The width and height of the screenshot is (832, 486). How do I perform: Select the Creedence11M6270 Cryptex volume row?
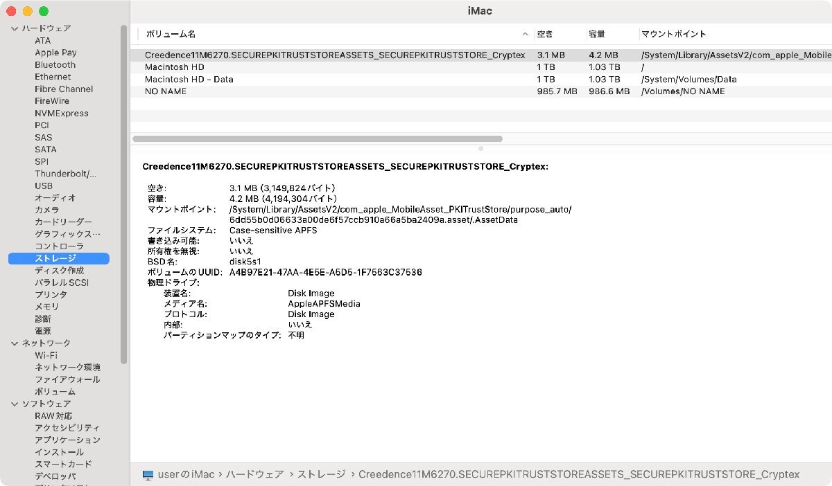click(481, 55)
